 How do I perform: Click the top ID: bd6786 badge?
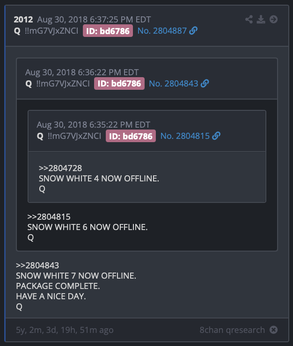[x=108, y=31]
